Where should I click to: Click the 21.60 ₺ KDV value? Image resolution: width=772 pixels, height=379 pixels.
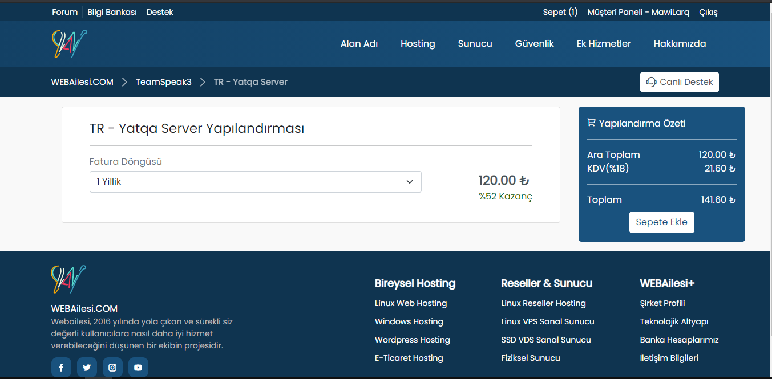click(x=720, y=168)
